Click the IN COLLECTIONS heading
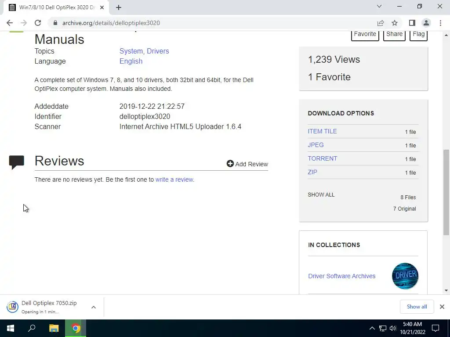This screenshot has width=450, height=337. [334, 245]
